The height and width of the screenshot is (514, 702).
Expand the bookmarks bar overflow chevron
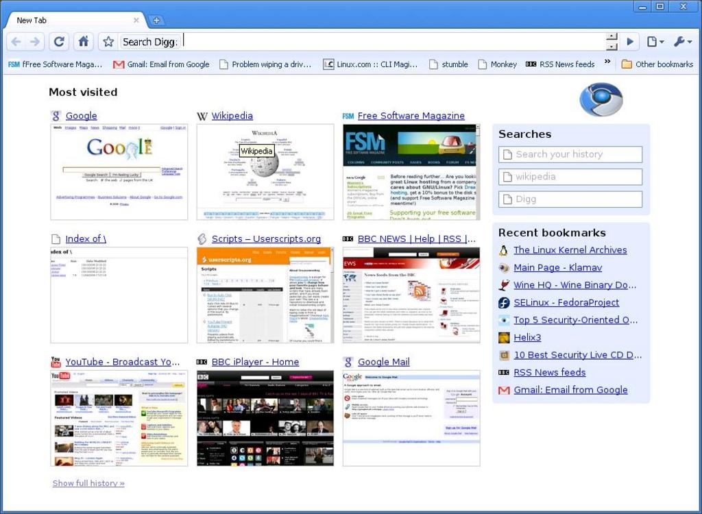point(607,62)
